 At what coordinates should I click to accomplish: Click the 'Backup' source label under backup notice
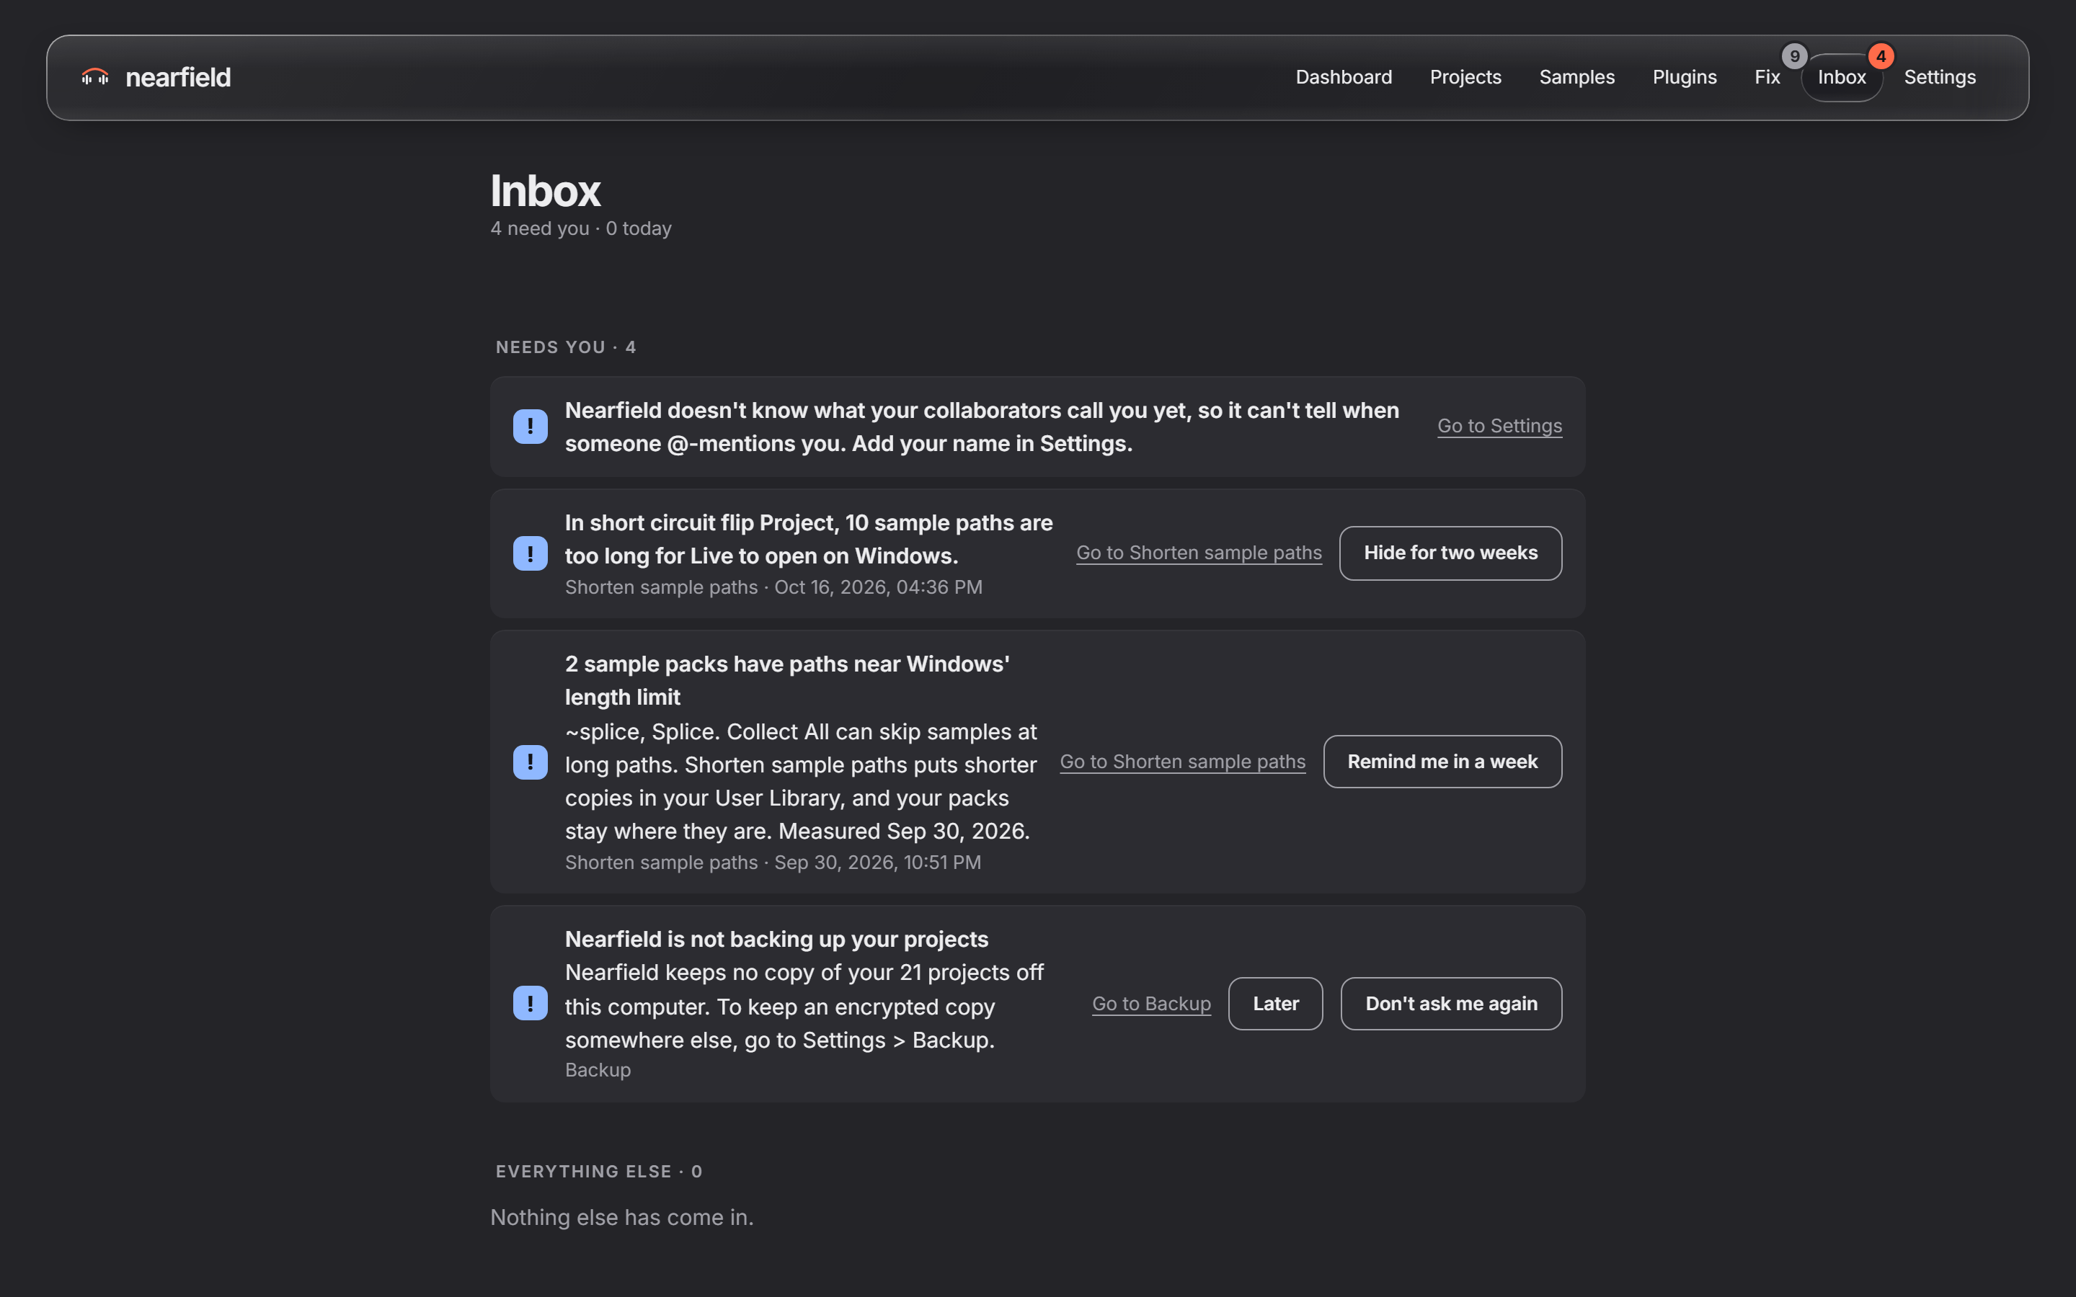point(598,1071)
